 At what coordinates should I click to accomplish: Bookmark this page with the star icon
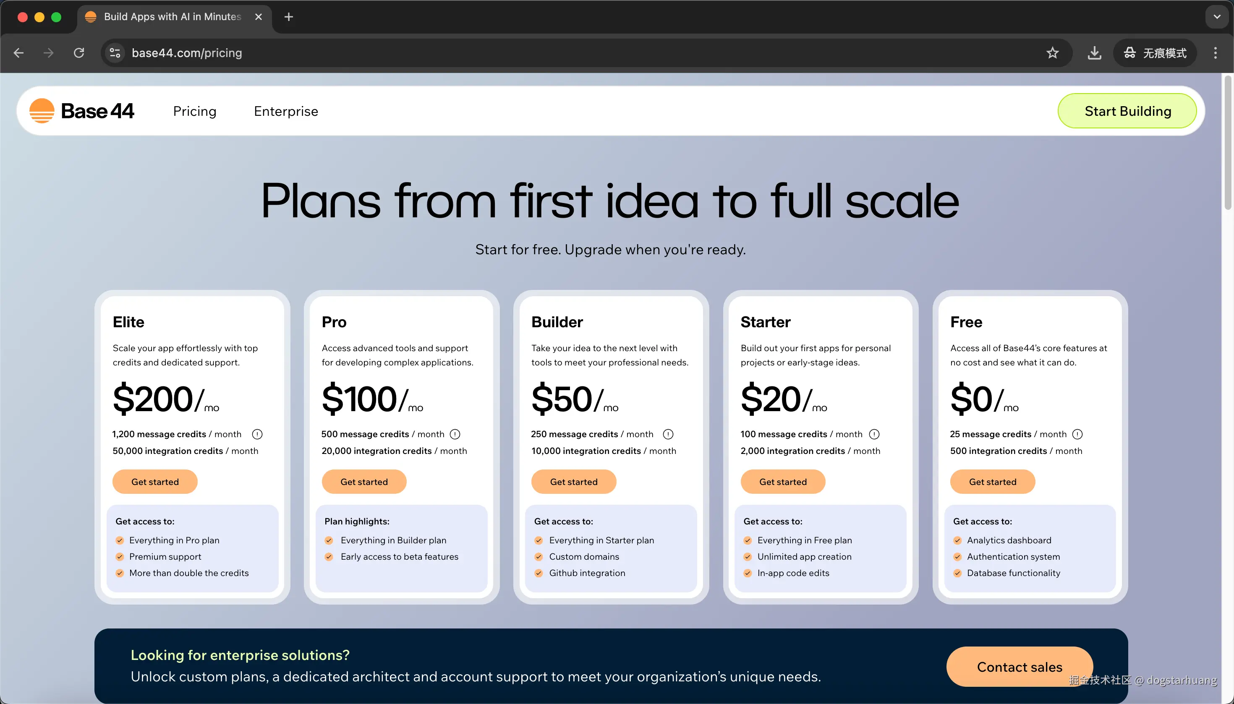(x=1052, y=53)
